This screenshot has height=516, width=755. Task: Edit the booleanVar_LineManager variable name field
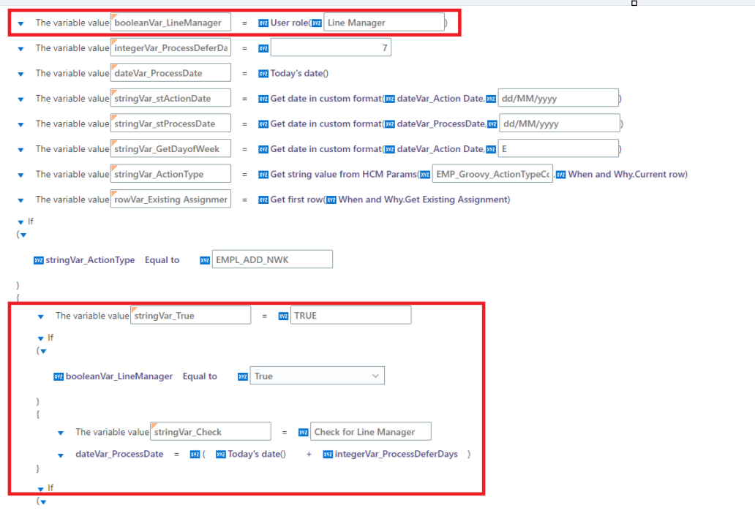click(x=170, y=22)
